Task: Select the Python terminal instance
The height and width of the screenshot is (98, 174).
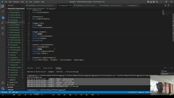Action: [166, 74]
